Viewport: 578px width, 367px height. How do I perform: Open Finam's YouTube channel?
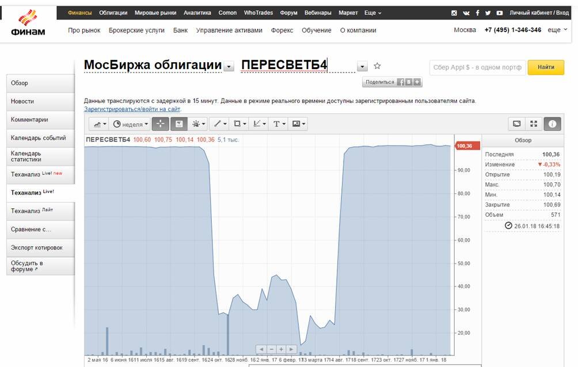coord(500,13)
